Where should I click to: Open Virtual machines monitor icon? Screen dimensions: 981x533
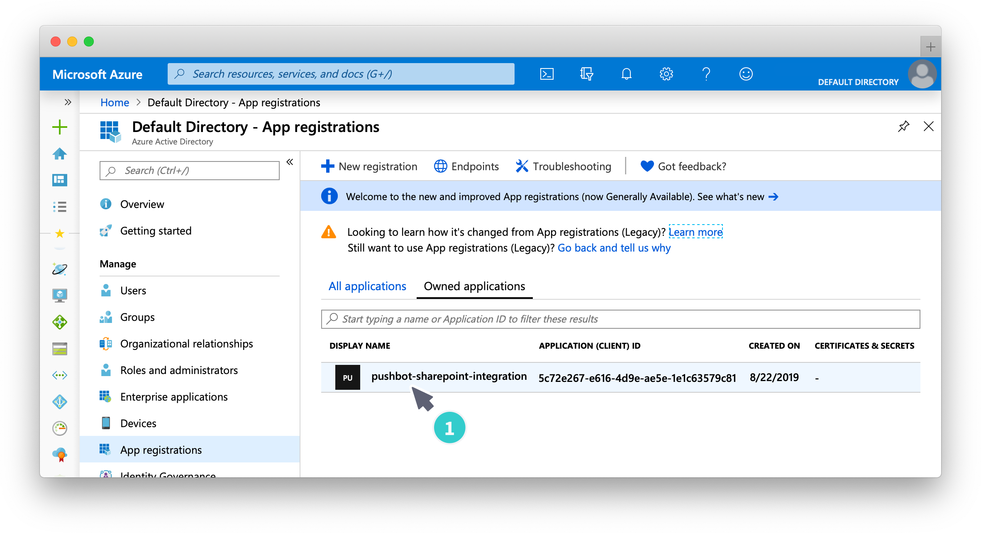[x=60, y=296]
